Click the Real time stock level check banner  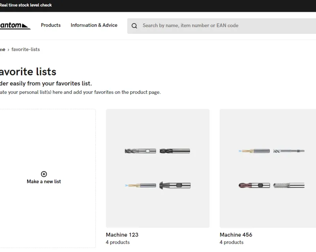[26, 5]
